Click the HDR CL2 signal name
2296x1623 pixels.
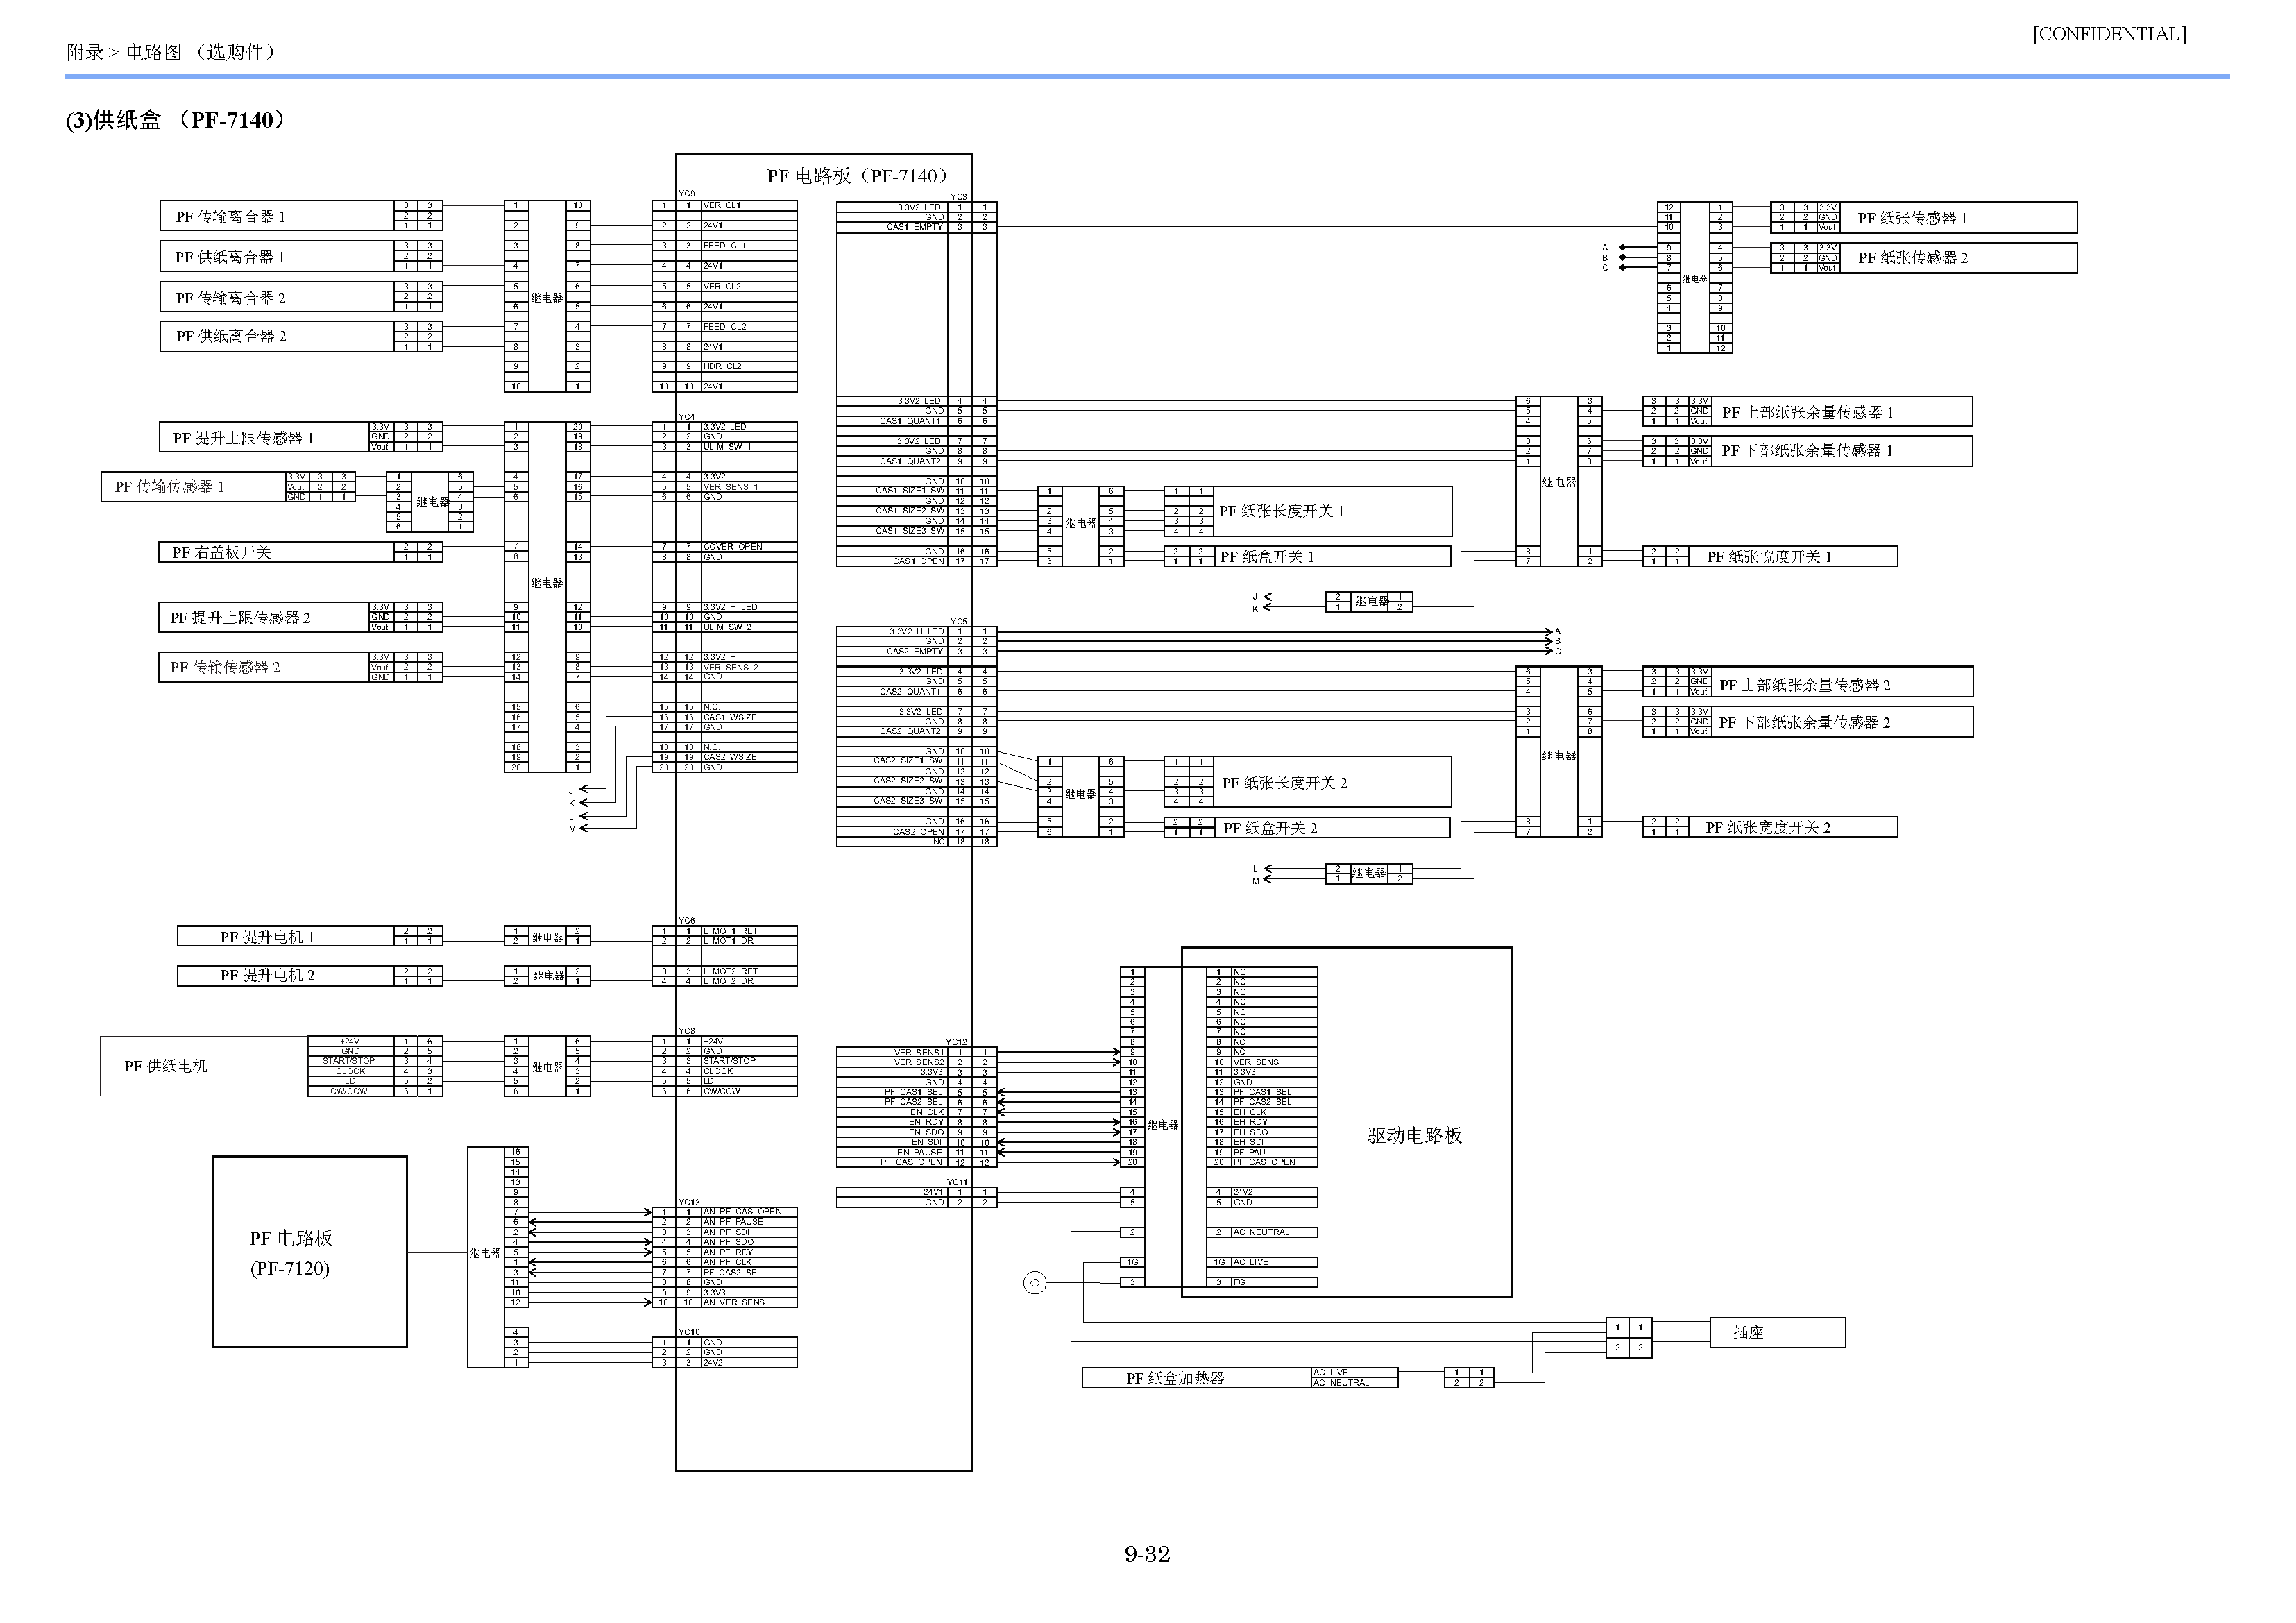click(722, 366)
